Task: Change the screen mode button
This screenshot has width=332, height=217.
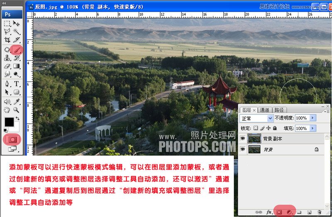Action: tap(12, 149)
